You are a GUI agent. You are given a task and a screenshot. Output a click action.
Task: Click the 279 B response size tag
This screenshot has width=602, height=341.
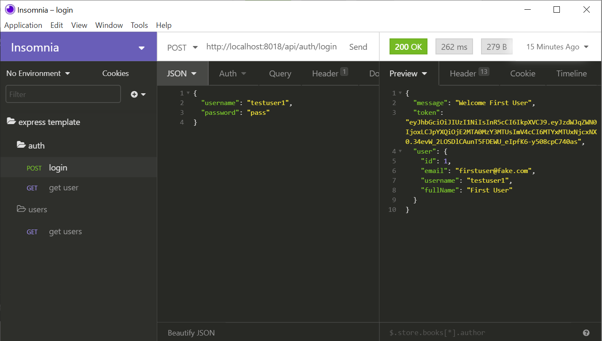(x=497, y=47)
